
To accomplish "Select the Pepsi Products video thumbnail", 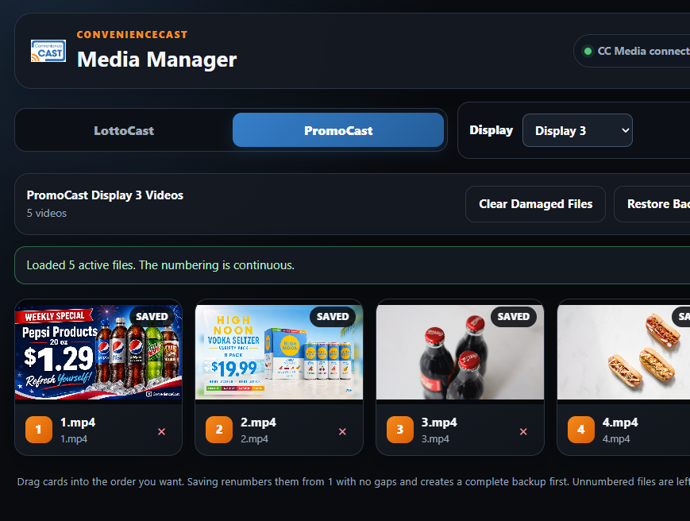I will coord(98,352).
